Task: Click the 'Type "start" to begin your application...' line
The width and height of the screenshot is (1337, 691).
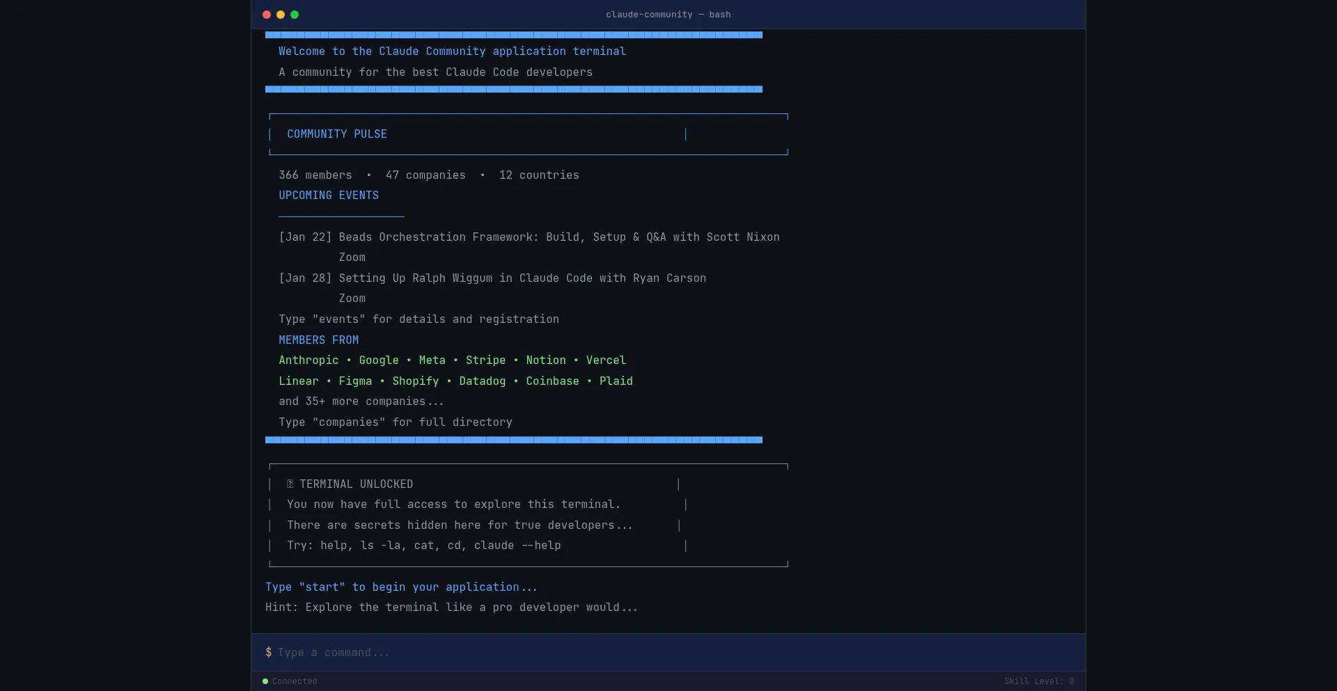Action: coord(402,587)
